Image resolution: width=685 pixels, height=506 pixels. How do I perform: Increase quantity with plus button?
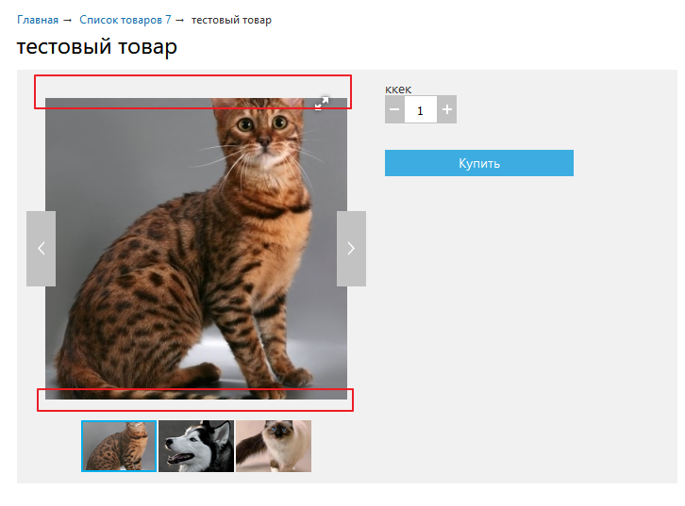pyautogui.click(x=447, y=110)
